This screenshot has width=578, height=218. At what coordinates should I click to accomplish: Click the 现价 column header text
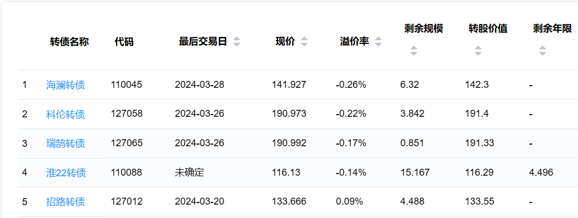(285, 42)
